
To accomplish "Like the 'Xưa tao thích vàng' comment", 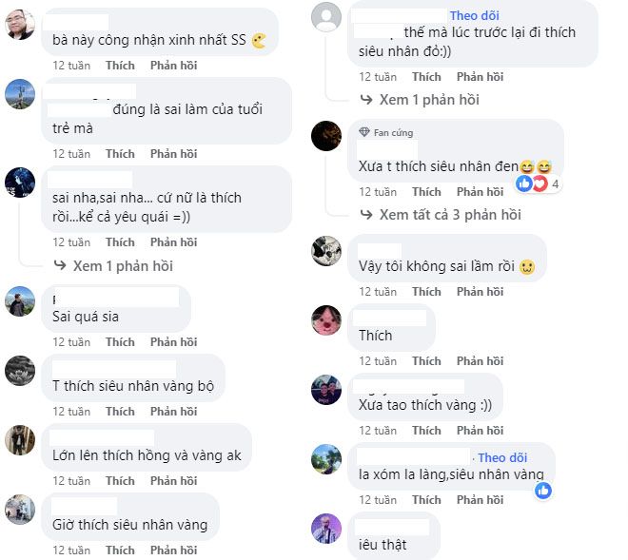I will point(426,431).
